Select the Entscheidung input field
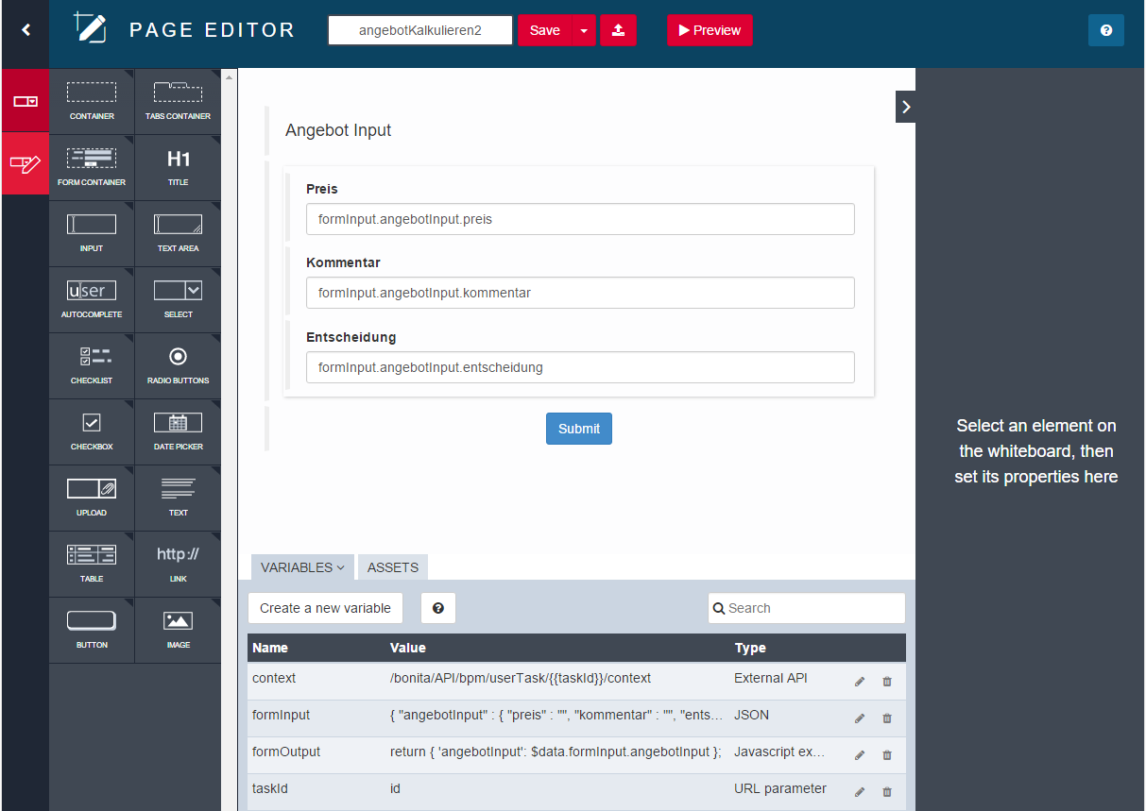The image size is (1146, 811). click(x=580, y=367)
